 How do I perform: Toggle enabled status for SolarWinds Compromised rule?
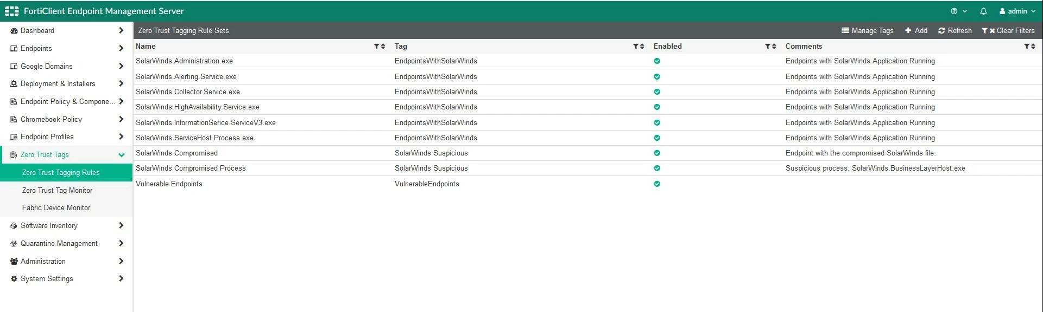(x=657, y=153)
